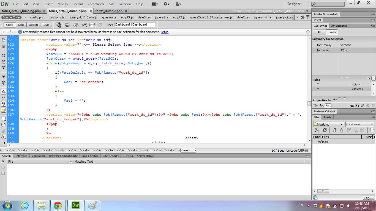This screenshot has height=211, width=376.
Task: Switch to the AP Elements tab
Action: click(339, 26)
